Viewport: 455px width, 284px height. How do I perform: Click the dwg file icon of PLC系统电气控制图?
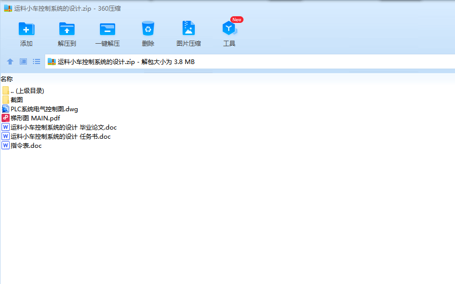coord(6,109)
